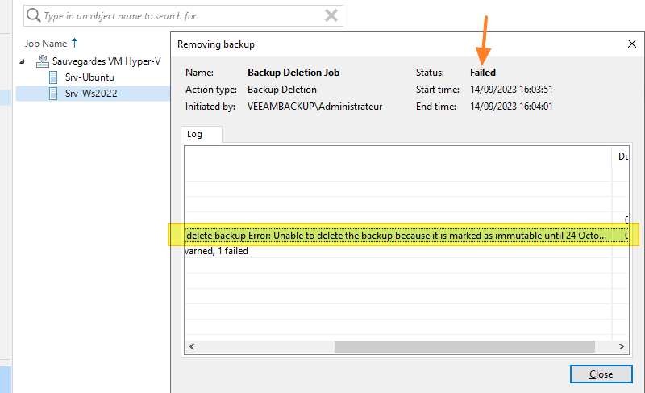
Task: Click the Srv-Ws2022 VM icon
Action: (53, 94)
